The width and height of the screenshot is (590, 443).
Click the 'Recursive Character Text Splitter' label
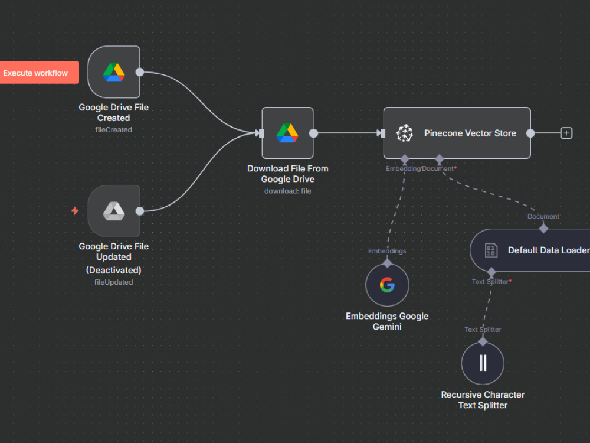pyautogui.click(x=483, y=400)
